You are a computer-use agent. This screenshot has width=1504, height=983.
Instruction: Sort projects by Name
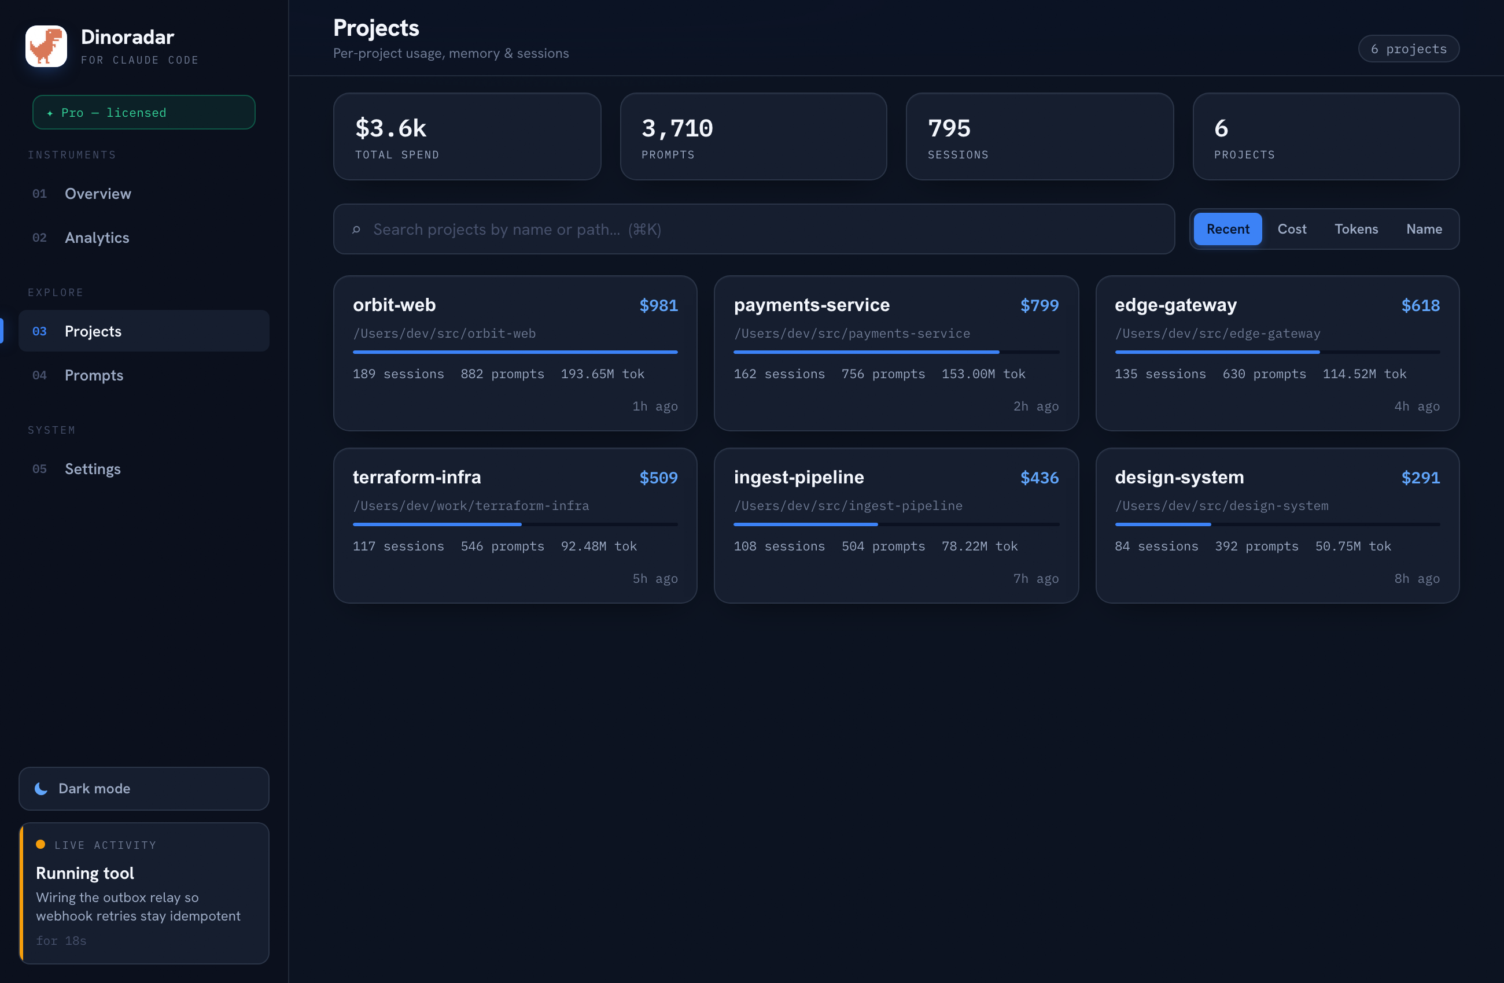coord(1424,229)
